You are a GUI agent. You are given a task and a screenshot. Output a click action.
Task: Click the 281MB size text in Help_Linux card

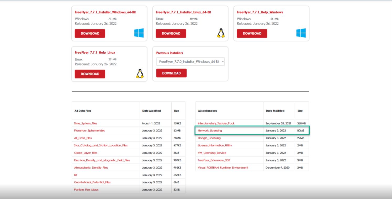coord(113,59)
